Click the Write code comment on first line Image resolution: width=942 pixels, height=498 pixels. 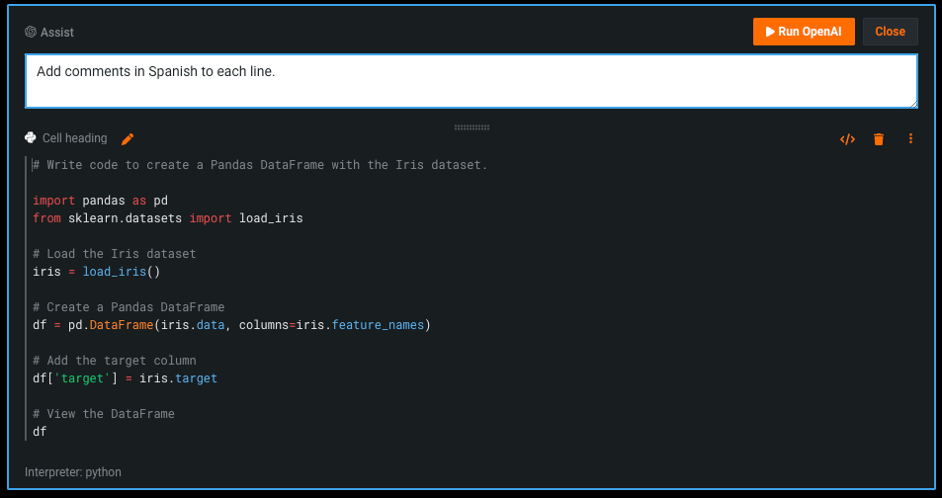[261, 165]
